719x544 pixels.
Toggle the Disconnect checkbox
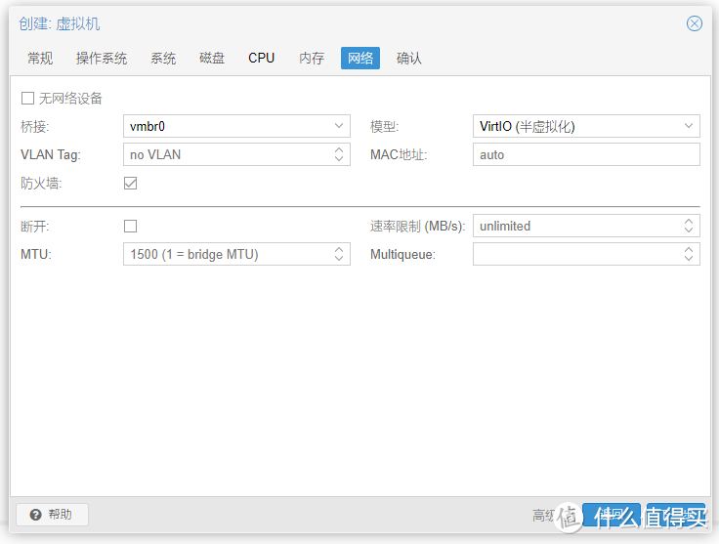(x=130, y=226)
